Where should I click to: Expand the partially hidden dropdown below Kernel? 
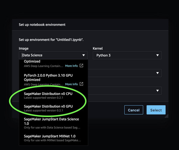(x=157, y=73)
